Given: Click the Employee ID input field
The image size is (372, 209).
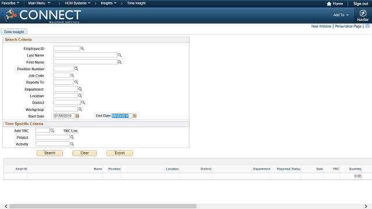Looking at the screenshot, I should [x=67, y=48].
